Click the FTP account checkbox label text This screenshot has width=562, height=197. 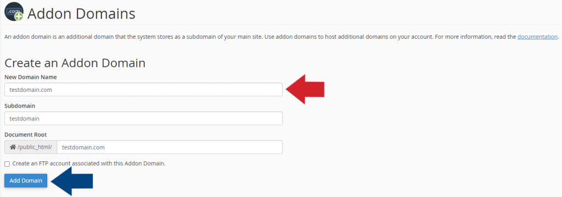(x=89, y=164)
